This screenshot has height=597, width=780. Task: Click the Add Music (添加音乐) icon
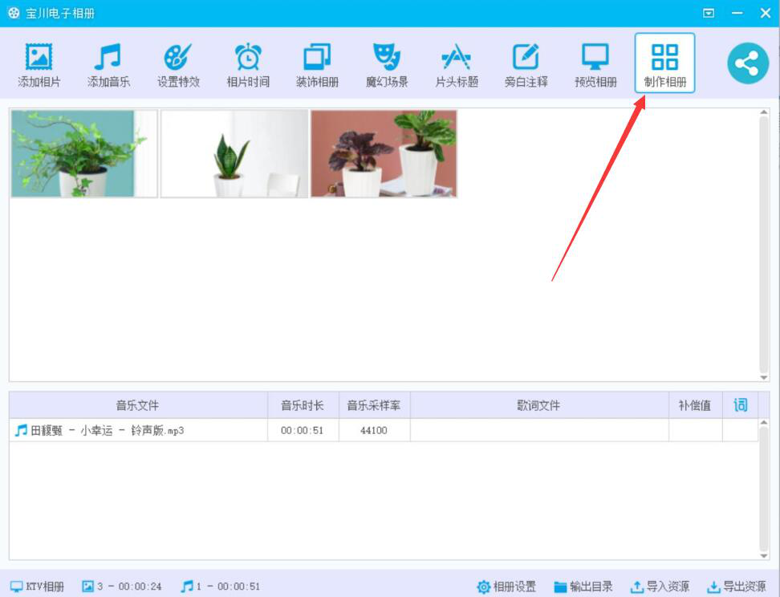108,65
